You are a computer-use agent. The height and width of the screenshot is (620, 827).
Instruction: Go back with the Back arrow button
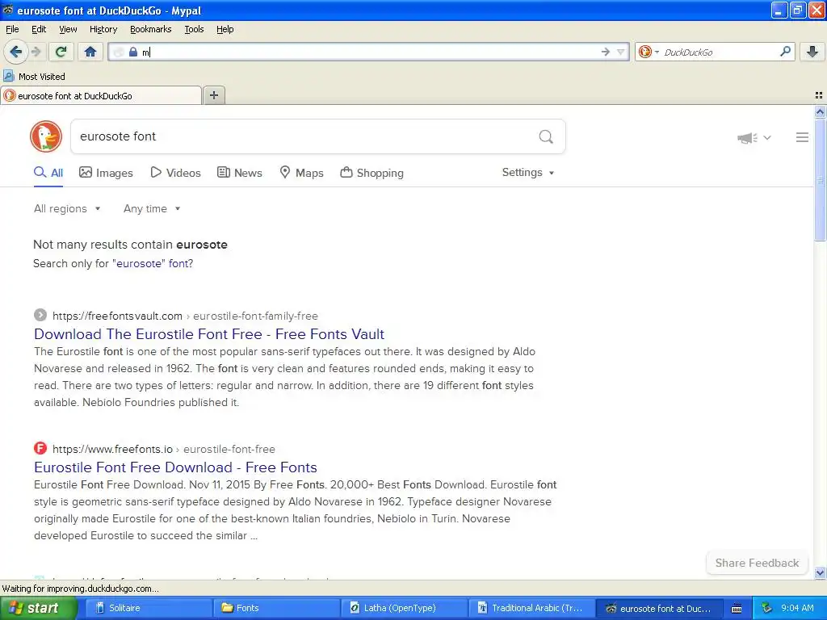(16, 52)
